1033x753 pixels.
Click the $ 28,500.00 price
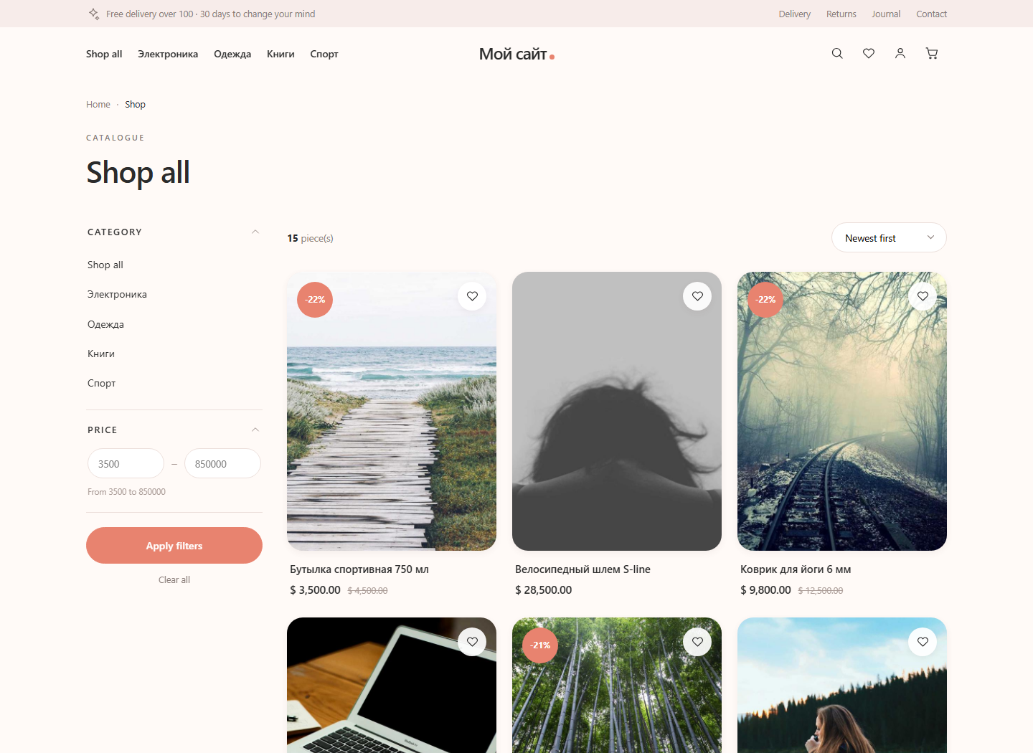point(543,589)
